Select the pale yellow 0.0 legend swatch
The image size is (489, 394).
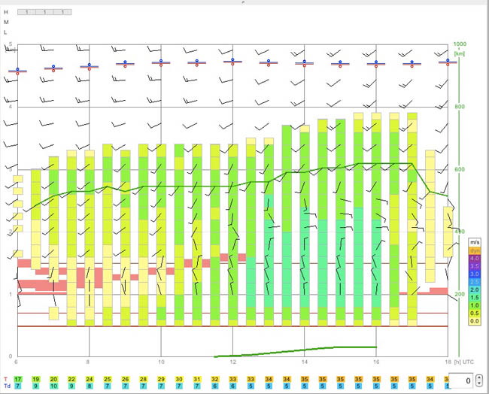pos(475,321)
